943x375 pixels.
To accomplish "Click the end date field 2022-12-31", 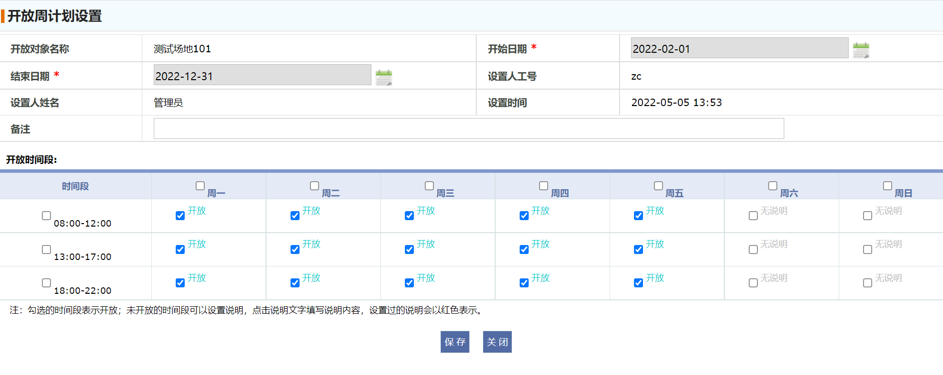I will [262, 76].
